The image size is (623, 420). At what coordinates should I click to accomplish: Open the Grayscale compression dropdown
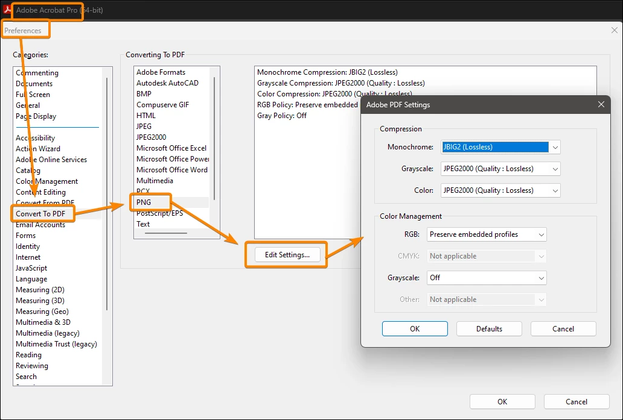(x=500, y=169)
